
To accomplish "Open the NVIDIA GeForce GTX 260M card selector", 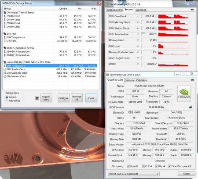I will click(133, 174).
